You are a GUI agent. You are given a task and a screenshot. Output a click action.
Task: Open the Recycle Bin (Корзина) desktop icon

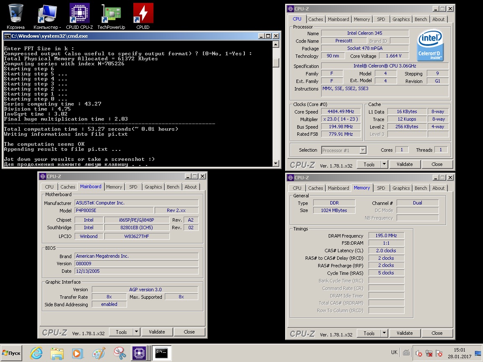(x=16, y=16)
